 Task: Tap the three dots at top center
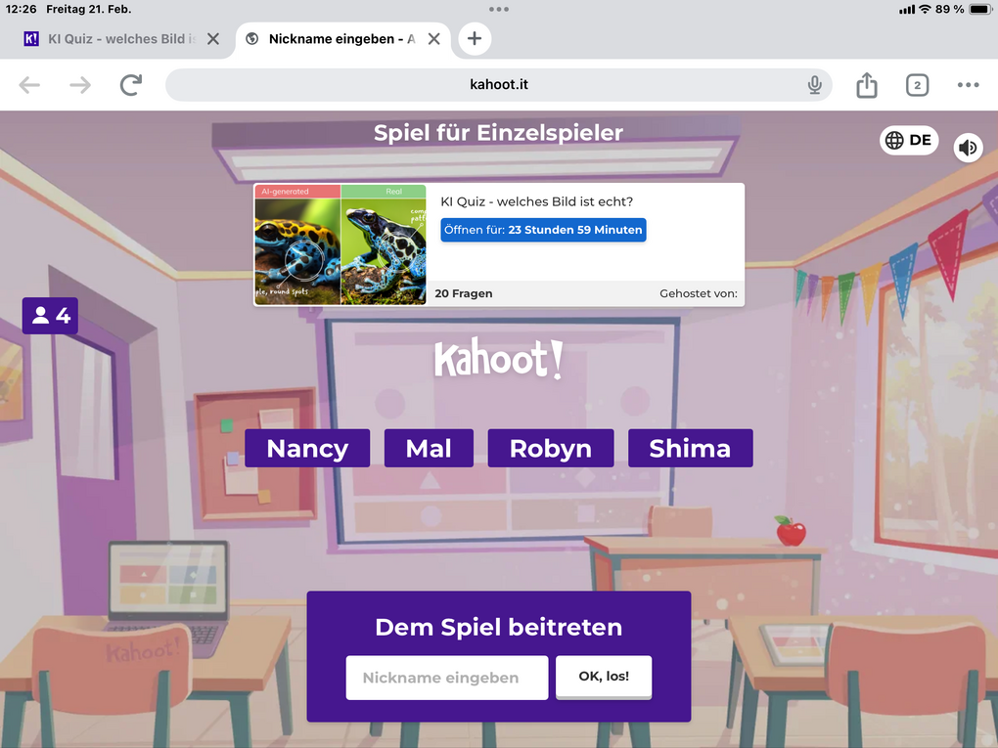click(498, 9)
